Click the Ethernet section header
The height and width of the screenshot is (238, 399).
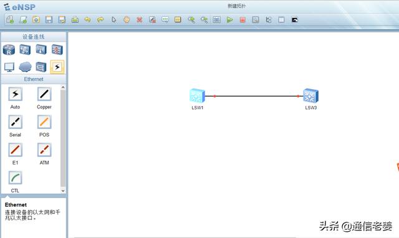coord(34,79)
